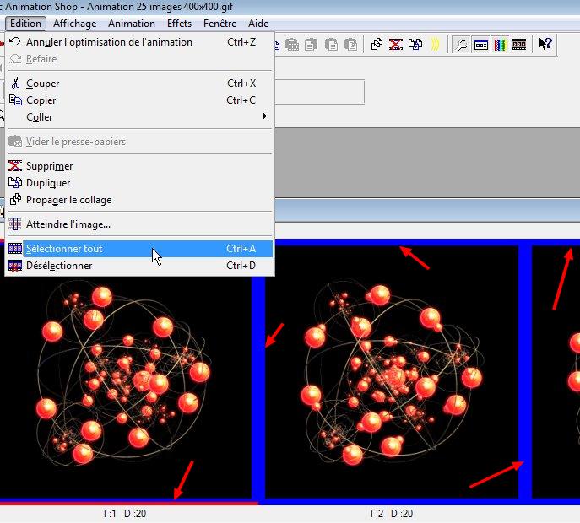Open the Effets menu
Image resolution: width=580 pixels, height=523 pixels.
[x=179, y=24]
